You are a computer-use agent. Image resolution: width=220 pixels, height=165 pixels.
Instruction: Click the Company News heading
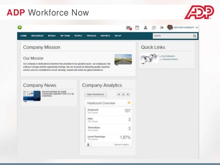point(40,85)
